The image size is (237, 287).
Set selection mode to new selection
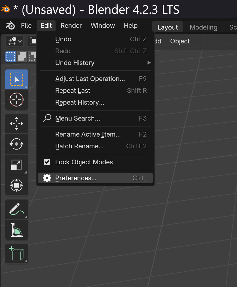11,56
